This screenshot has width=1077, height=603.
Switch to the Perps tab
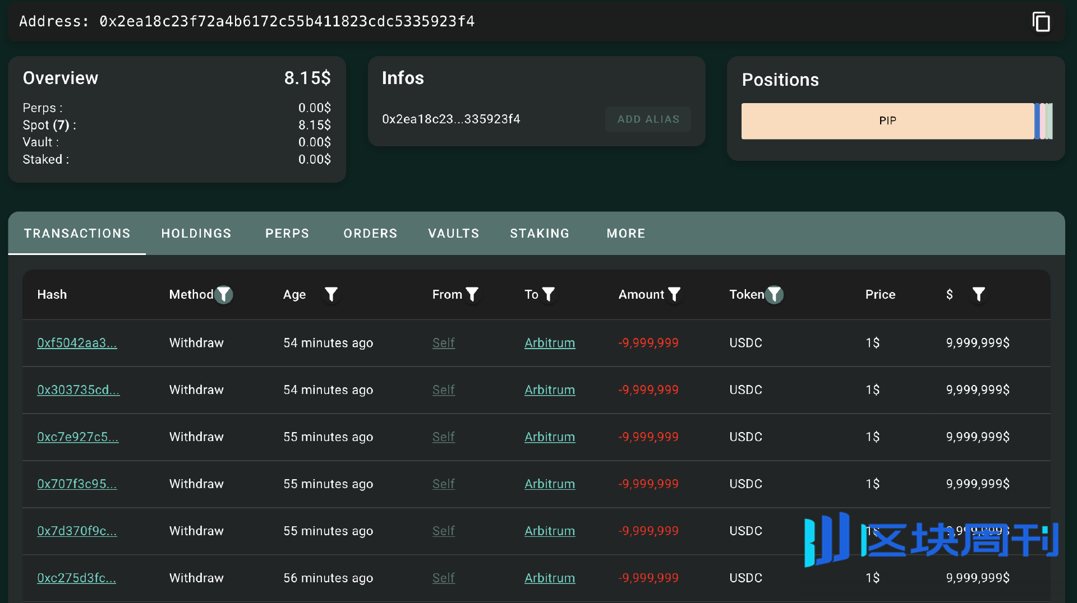click(x=287, y=233)
